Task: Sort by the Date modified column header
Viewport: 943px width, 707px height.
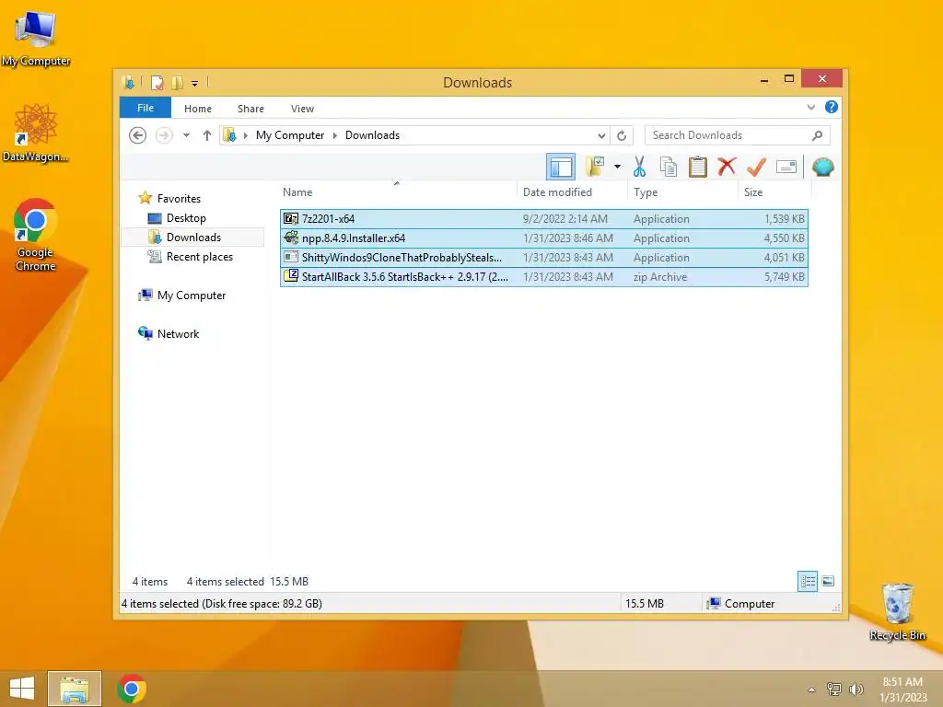Action: (x=572, y=192)
